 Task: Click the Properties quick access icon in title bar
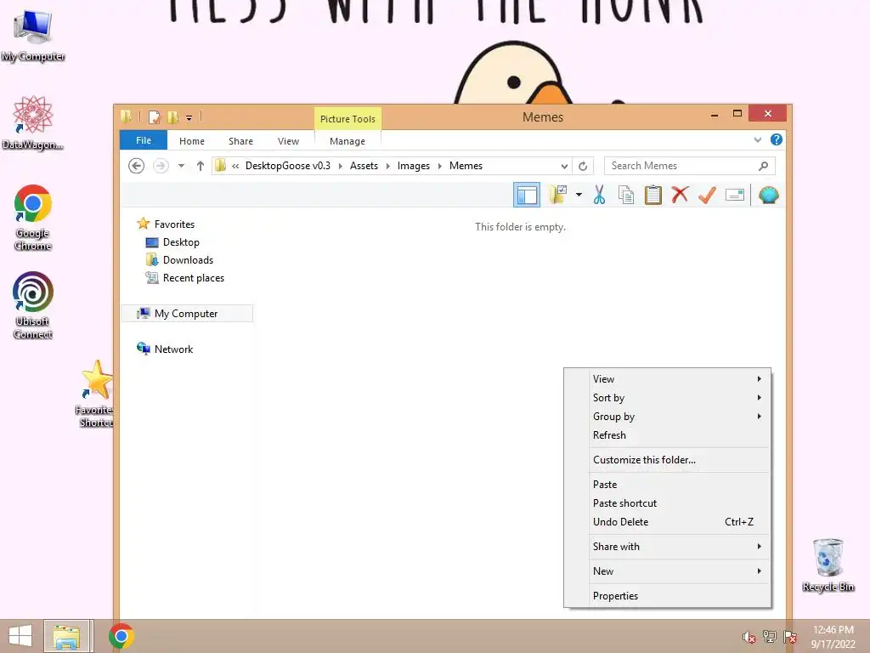coord(155,116)
